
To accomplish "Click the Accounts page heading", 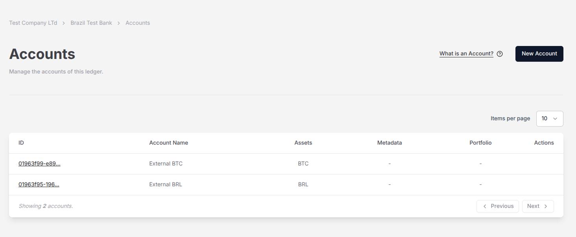I will point(42,54).
